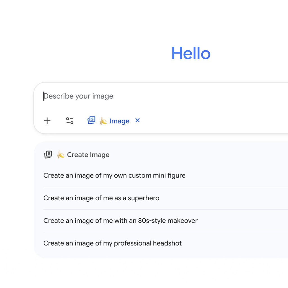Focus the Describe your image field
Screen dimensions: 288x288
[141, 96]
